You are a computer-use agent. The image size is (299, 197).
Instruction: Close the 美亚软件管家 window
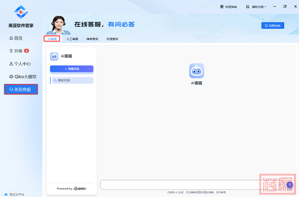tap(295, 7)
